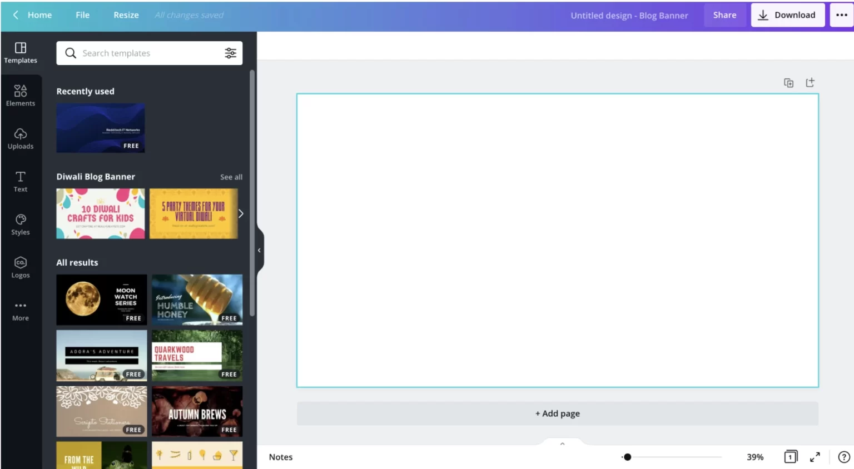Adjust the zoom slider
Screen dimensions: 854x469
(627, 456)
